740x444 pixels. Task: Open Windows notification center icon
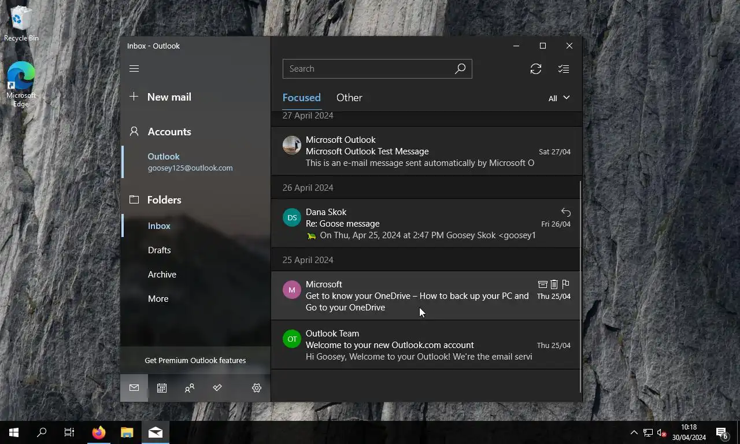[722, 432]
